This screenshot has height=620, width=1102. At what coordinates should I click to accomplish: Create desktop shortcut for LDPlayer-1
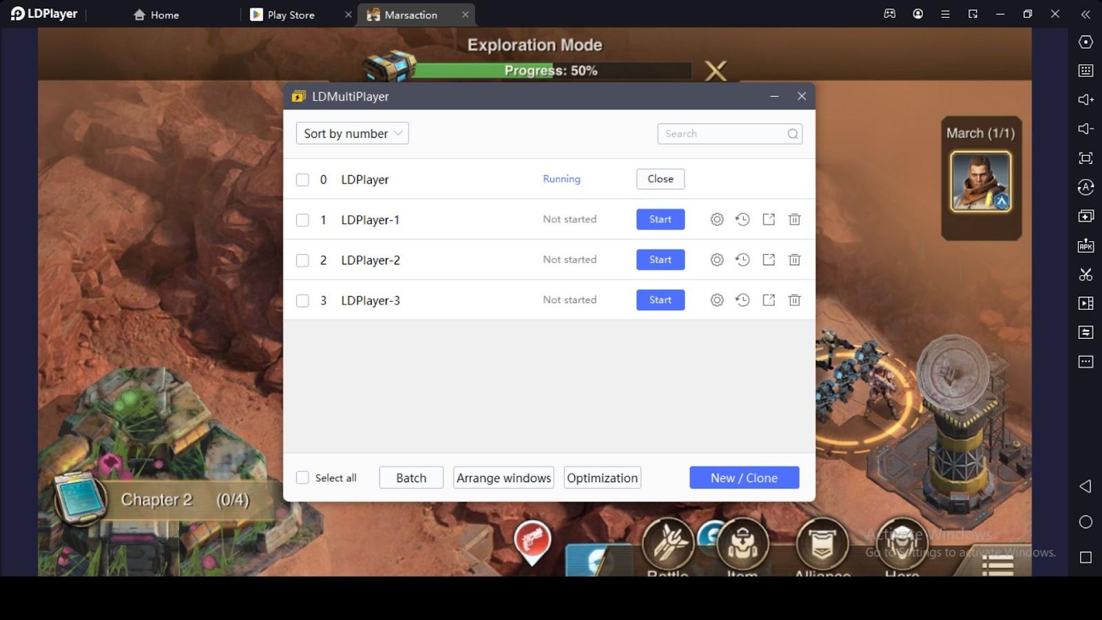click(x=769, y=219)
